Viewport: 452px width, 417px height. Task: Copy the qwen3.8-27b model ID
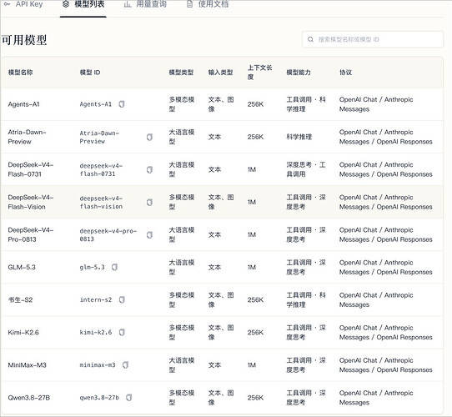click(128, 397)
